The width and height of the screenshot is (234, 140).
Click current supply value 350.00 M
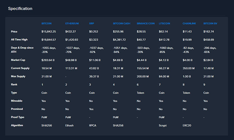click(x=189, y=68)
